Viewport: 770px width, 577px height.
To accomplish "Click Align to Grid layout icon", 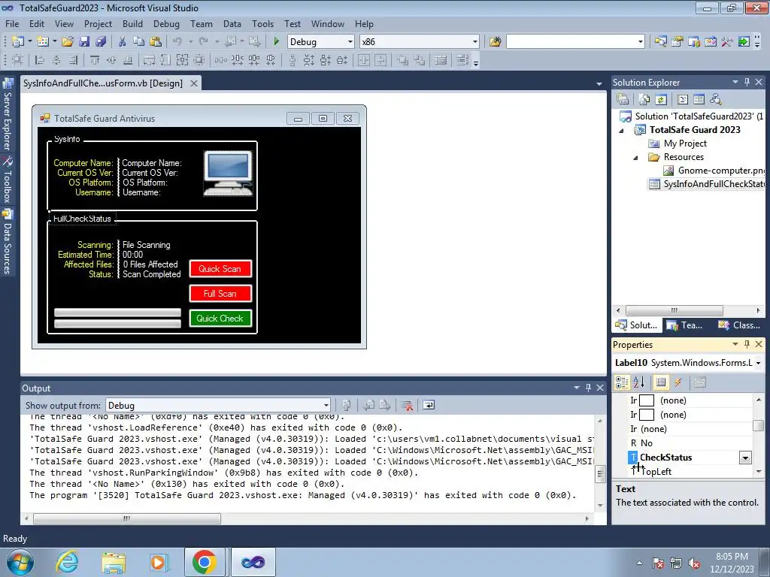I will pyautogui.click(x=18, y=60).
